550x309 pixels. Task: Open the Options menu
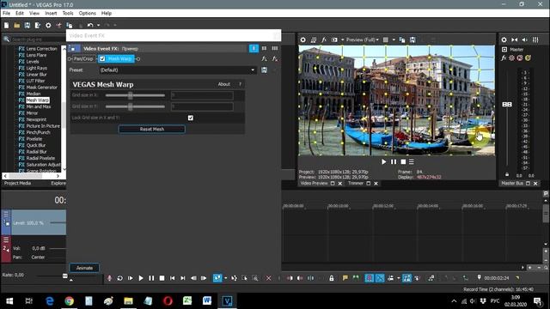tap(88, 14)
